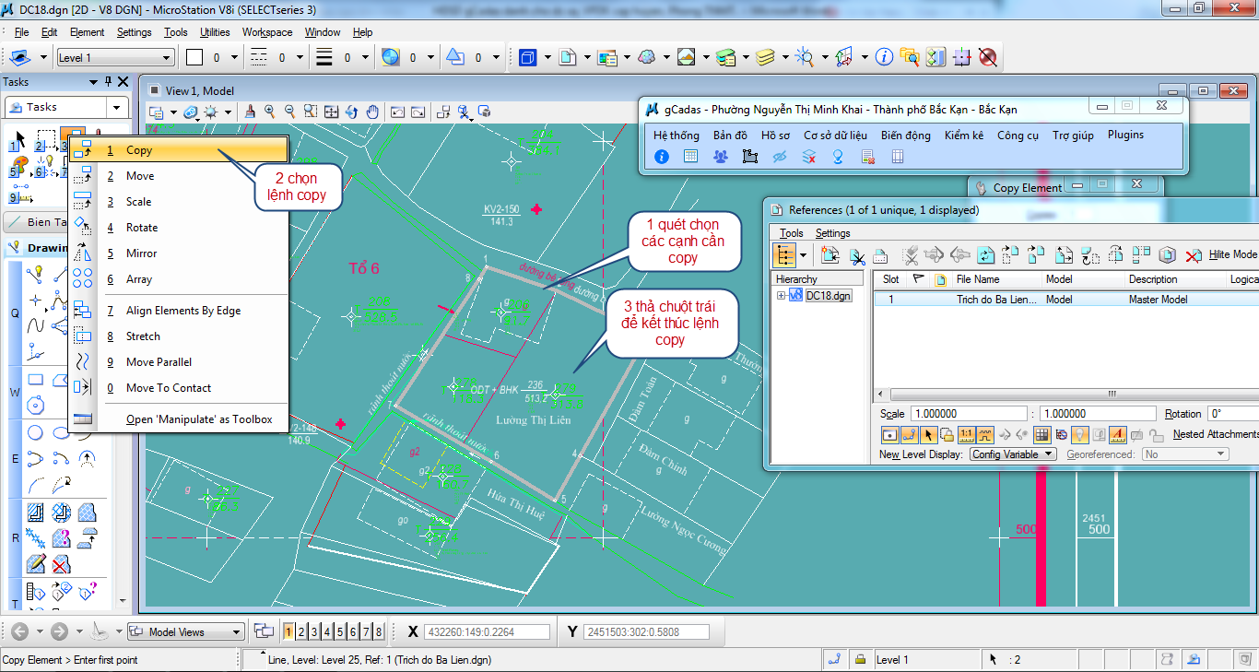Viewport: 1259px width, 672px height.
Task: Choose Move Parallel from the popup menu
Action: tap(159, 362)
